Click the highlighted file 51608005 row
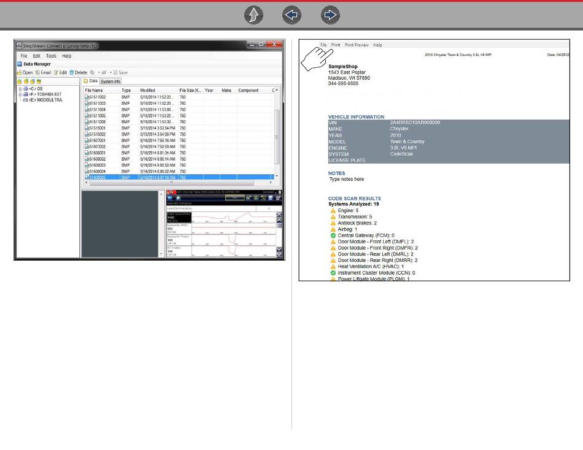This screenshot has height=450, width=583. pos(179,177)
